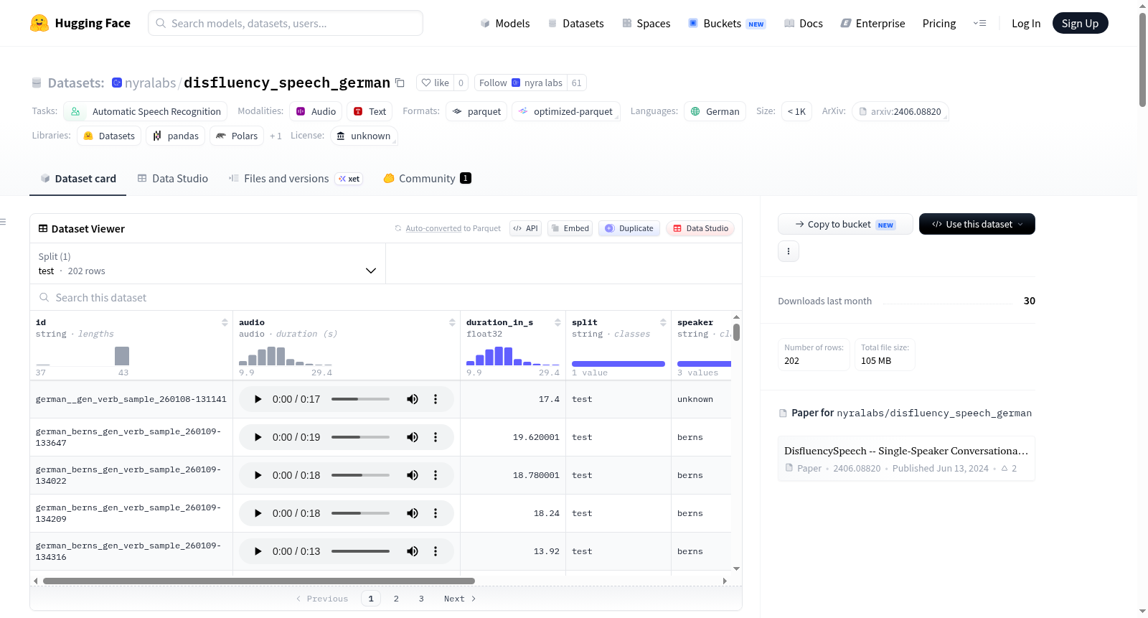Open the DisfluencySpeech paper card
The image size is (1148, 618).
click(x=906, y=459)
